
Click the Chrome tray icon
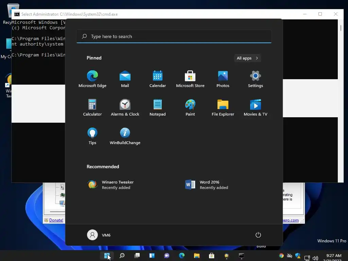pos(281,256)
